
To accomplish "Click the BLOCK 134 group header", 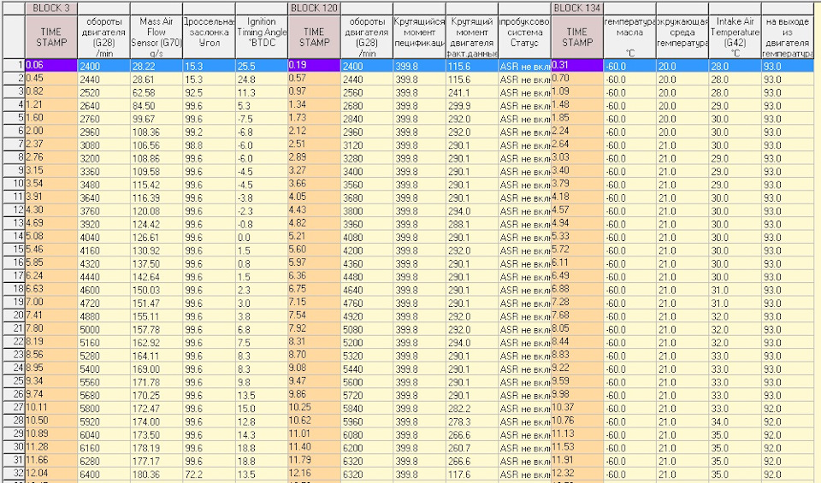I will (x=577, y=7).
